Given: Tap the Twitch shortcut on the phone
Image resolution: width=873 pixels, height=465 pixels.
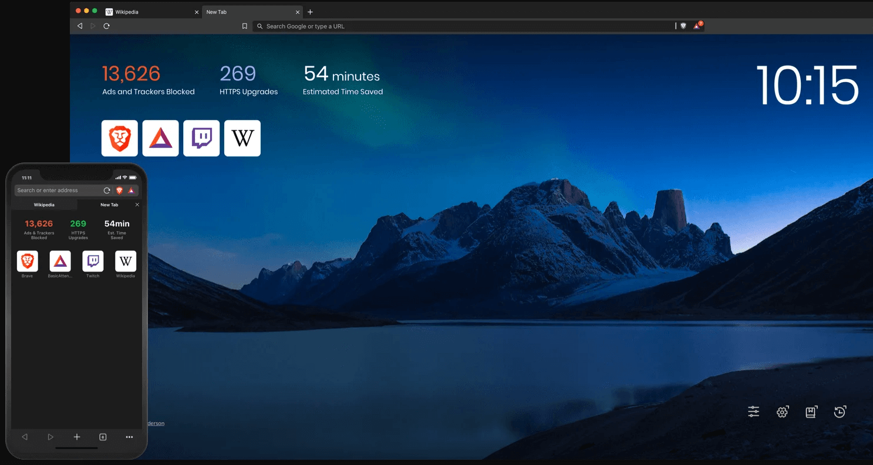Looking at the screenshot, I should pyautogui.click(x=93, y=262).
